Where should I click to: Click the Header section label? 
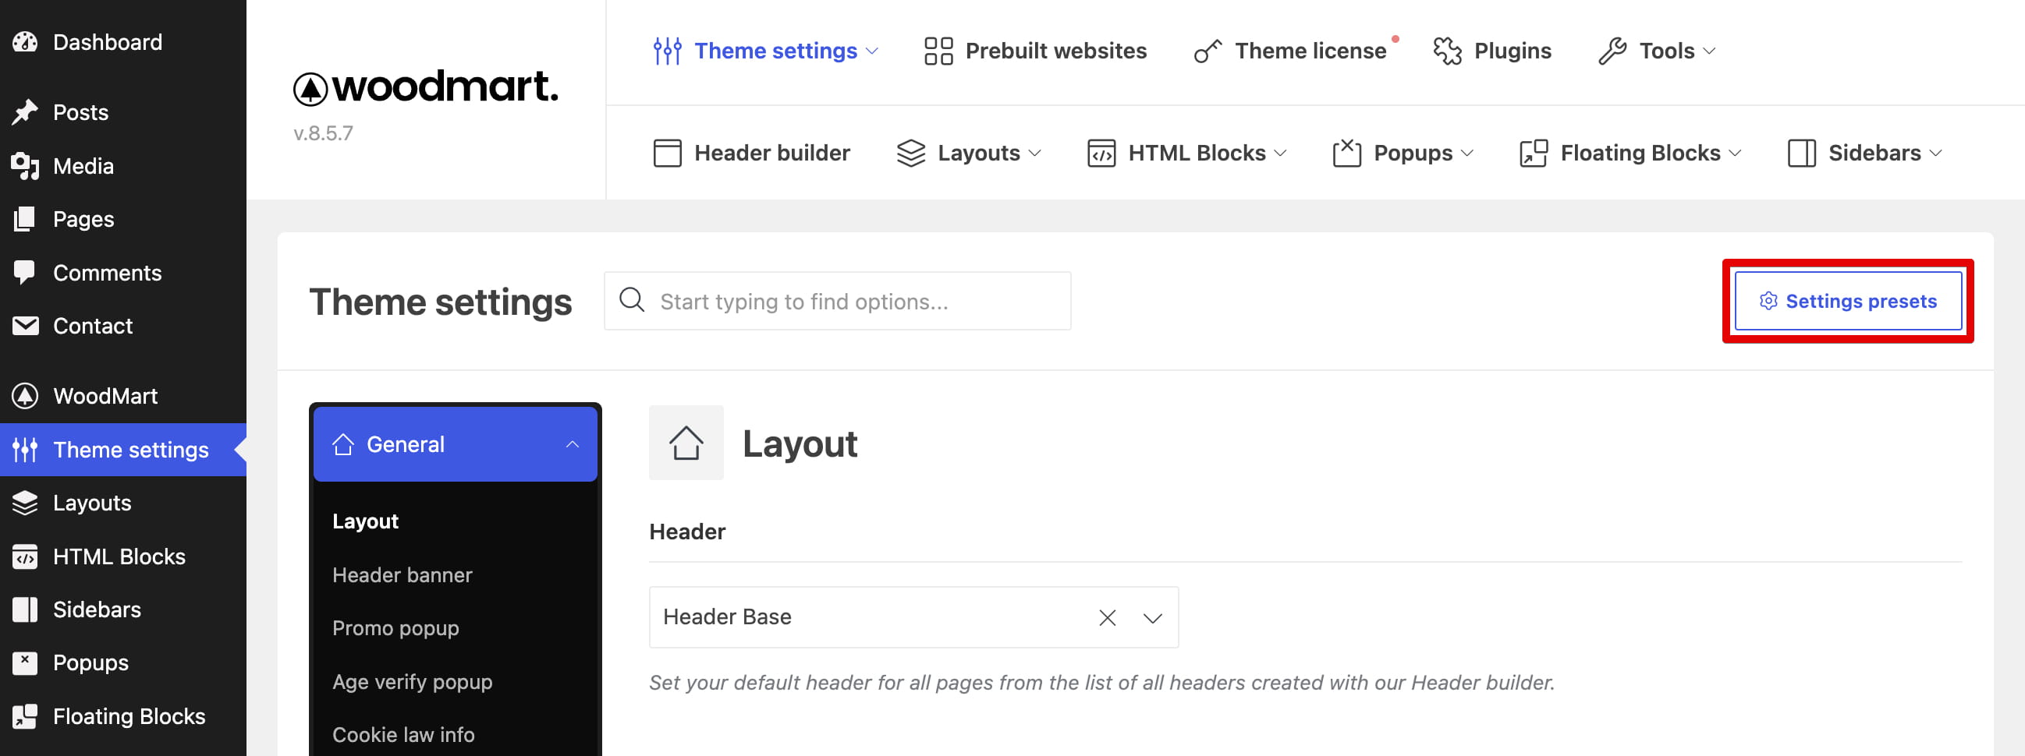[687, 532]
